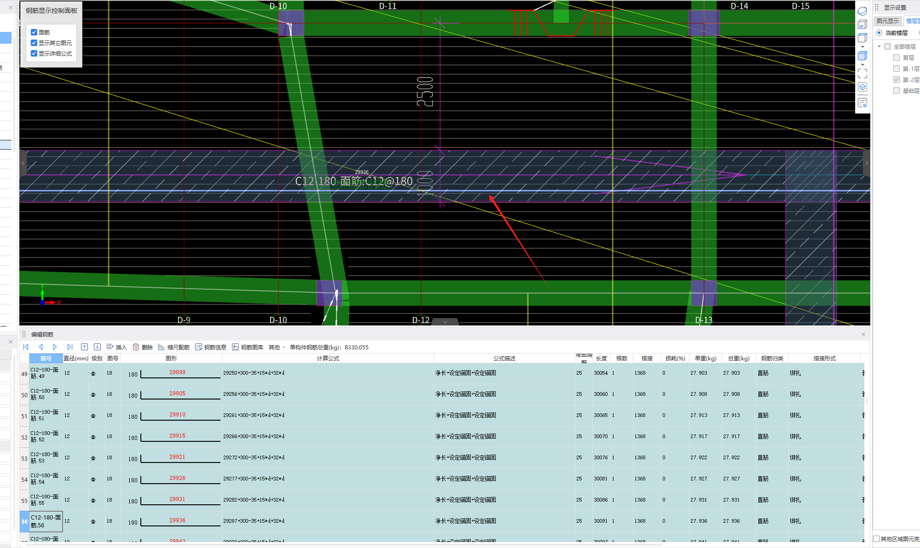Check the 全部楼层 checkbox
Viewport: 920px width, 548px height.
[x=887, y=46]
